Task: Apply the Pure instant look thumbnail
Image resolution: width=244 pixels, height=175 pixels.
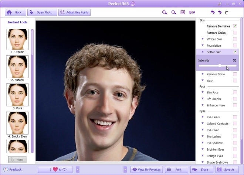Action: point(17,95)
